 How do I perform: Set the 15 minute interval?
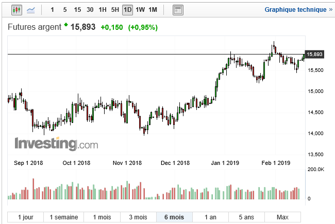(x=77, y=10)
